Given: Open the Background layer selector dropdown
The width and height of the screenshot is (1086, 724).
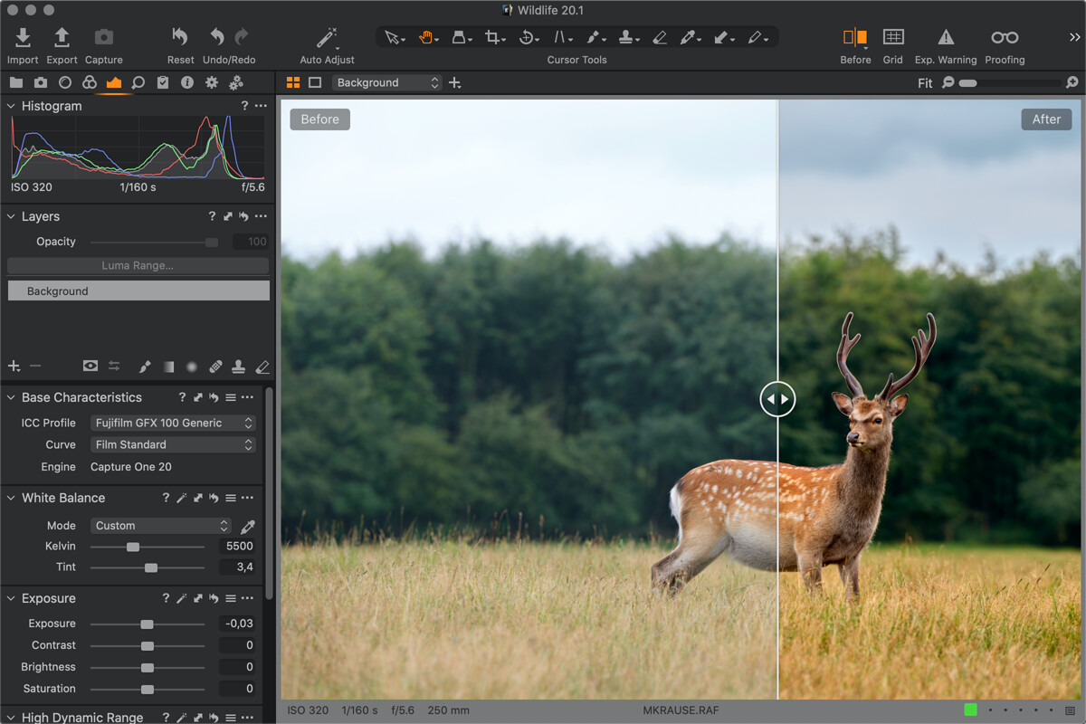Looking at the screenshot, I should [386, 82].
